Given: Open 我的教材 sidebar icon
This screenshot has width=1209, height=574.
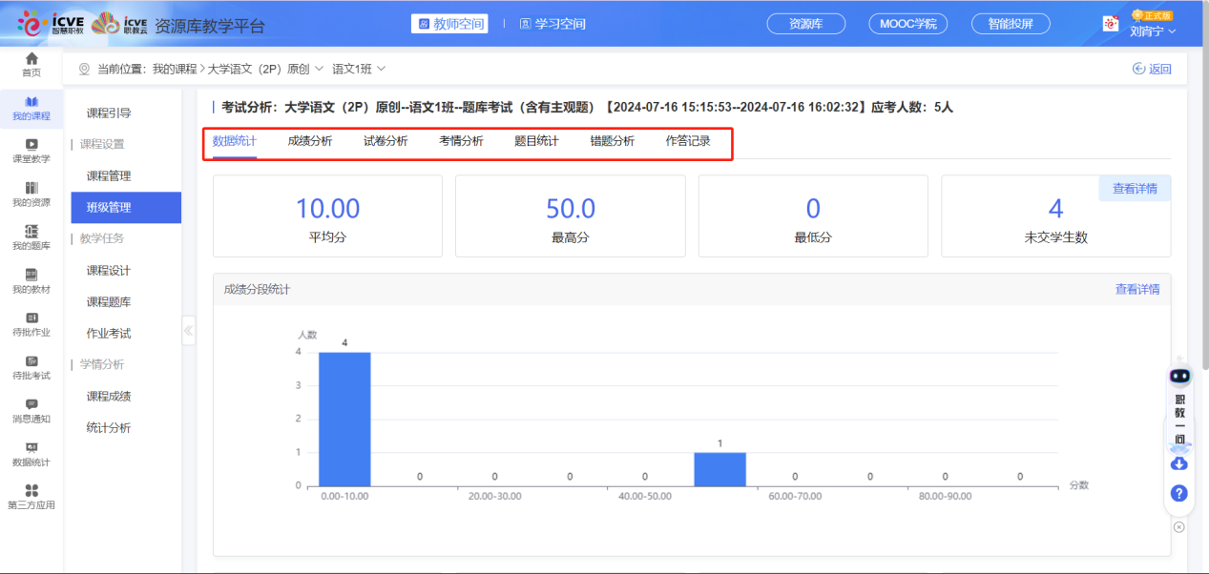Looking at the screenshot, I should (31, 276).
